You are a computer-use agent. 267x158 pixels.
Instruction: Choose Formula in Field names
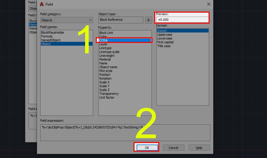47,36
